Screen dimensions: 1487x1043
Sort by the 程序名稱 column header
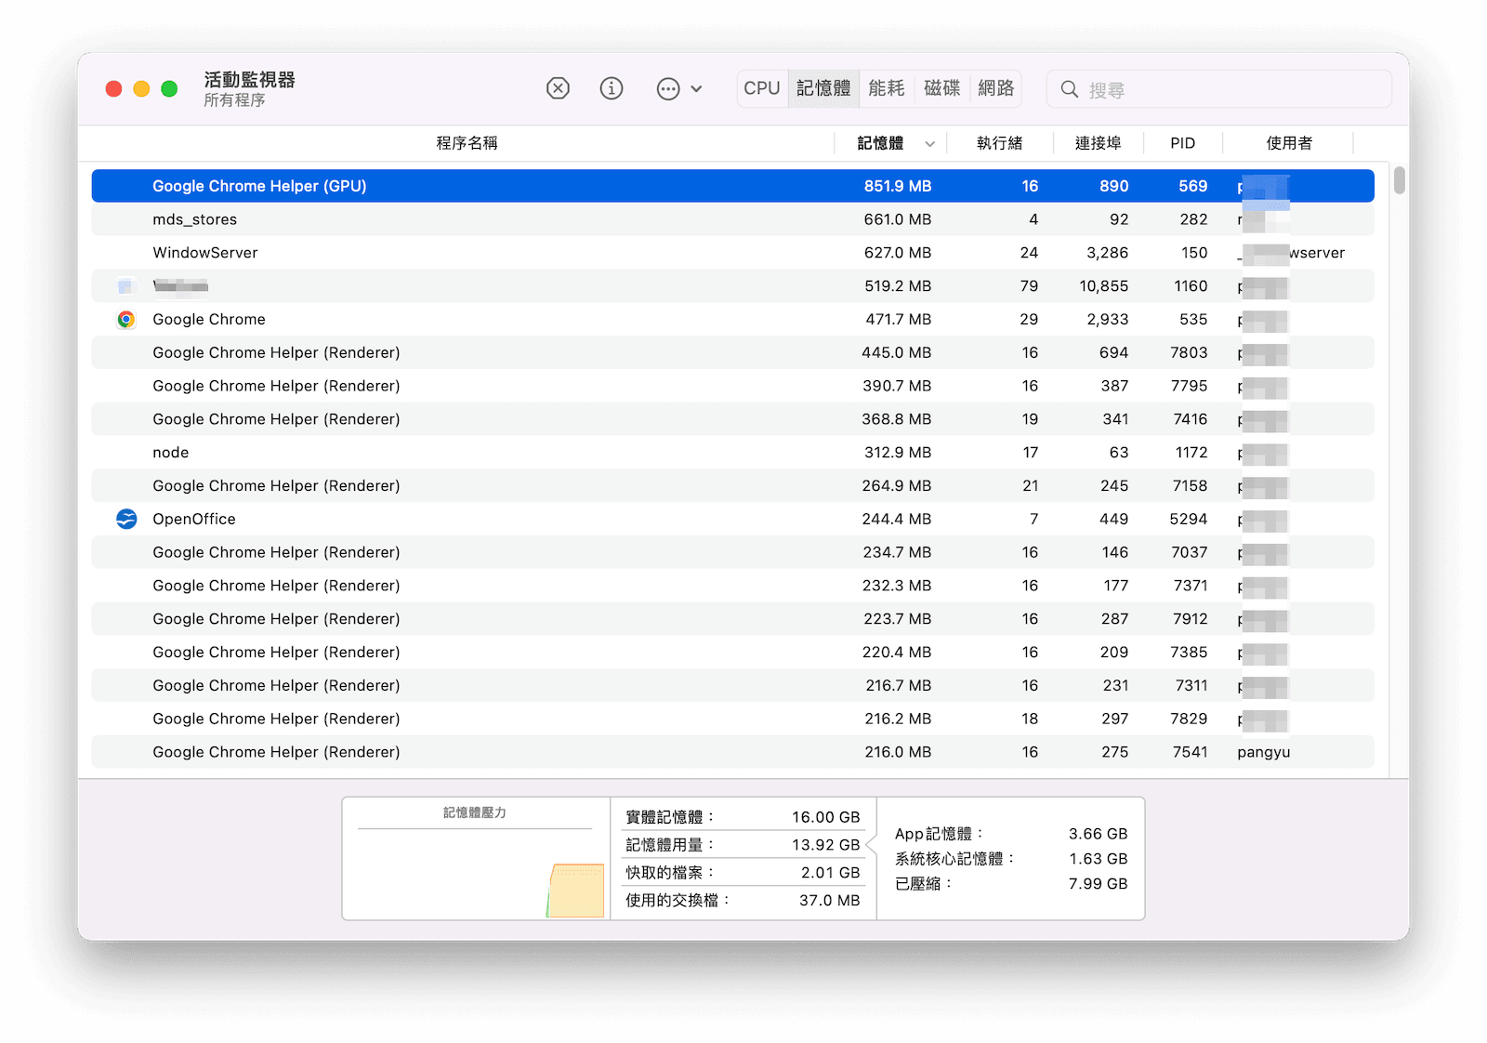pos(467,143)
